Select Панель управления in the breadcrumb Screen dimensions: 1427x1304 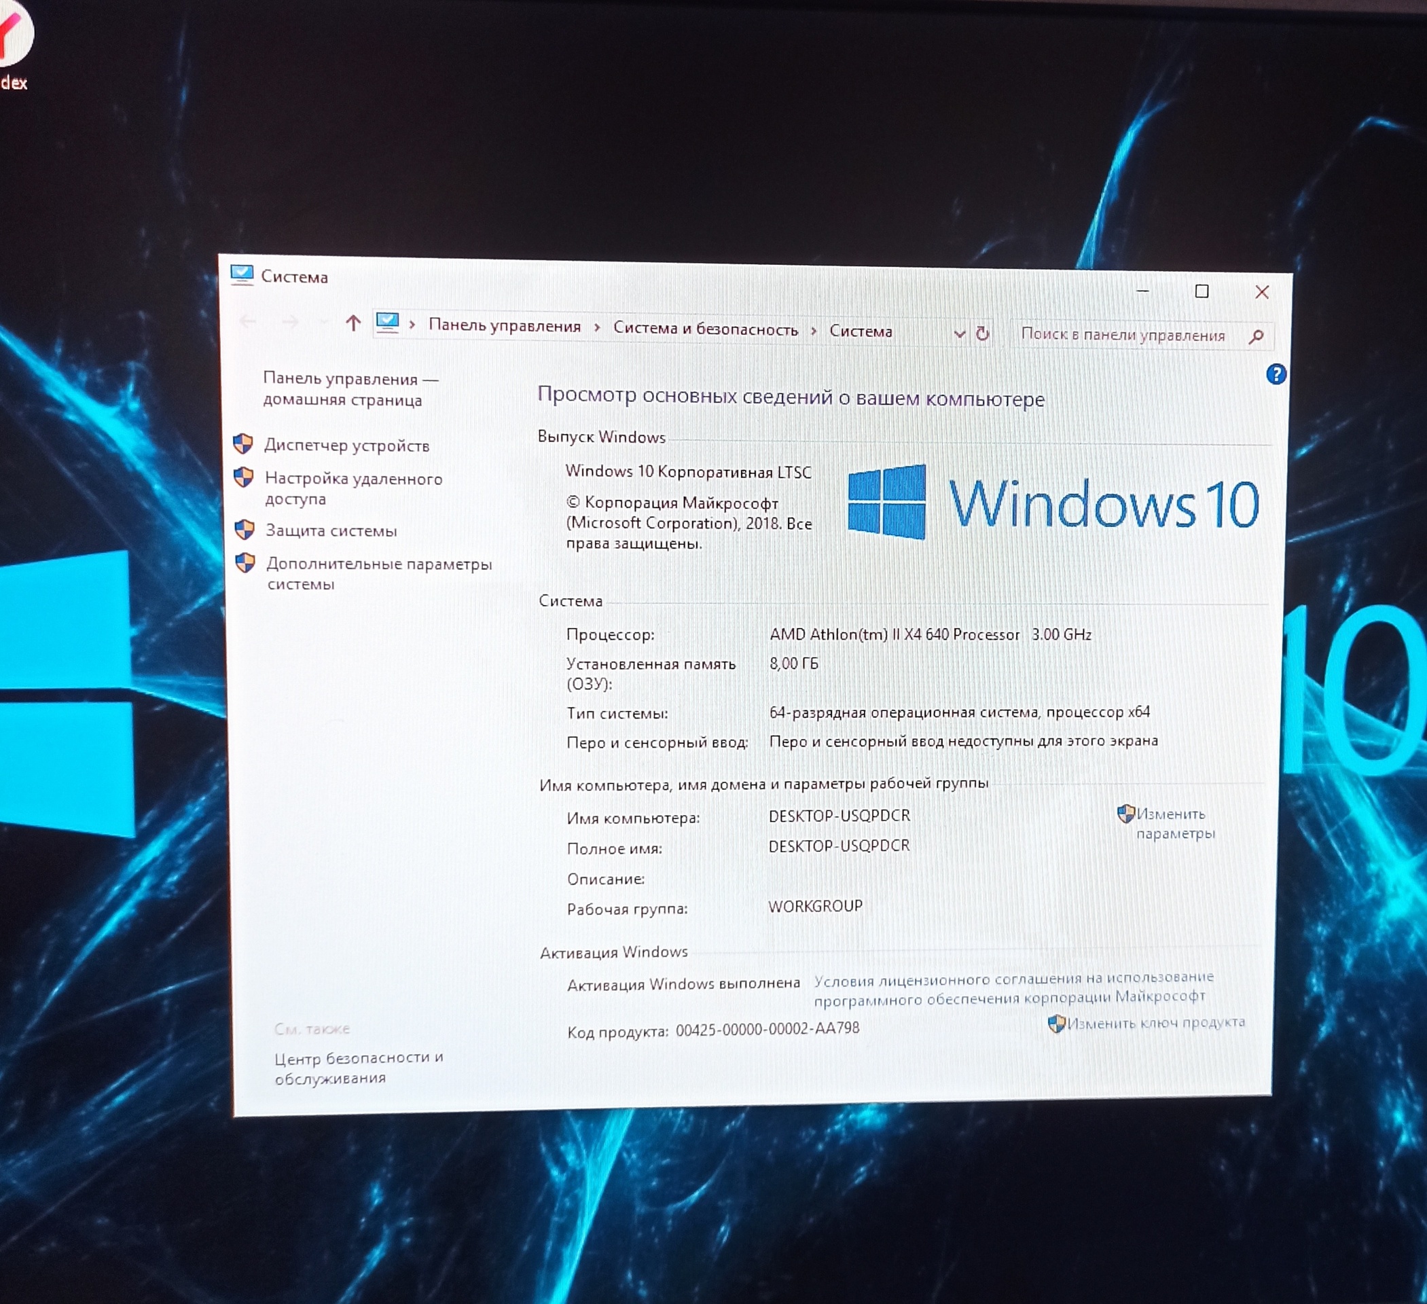tap(505, 327)
